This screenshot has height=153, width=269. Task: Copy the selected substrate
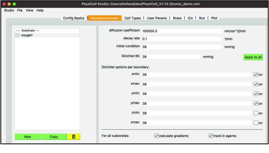(54, 137)
